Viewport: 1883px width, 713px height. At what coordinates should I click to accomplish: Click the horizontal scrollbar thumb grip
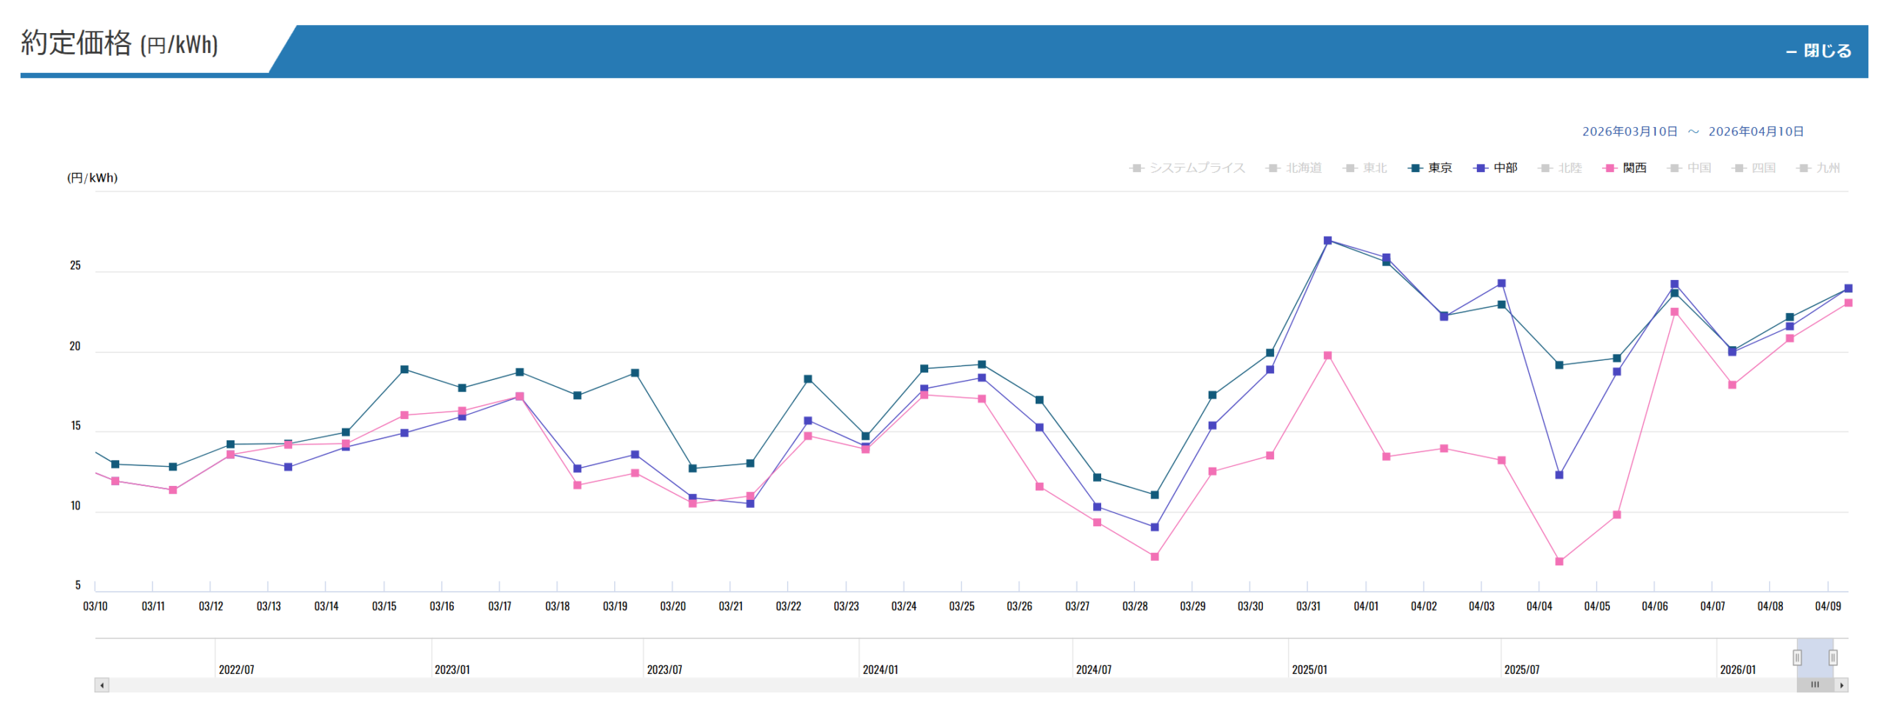1815,685
